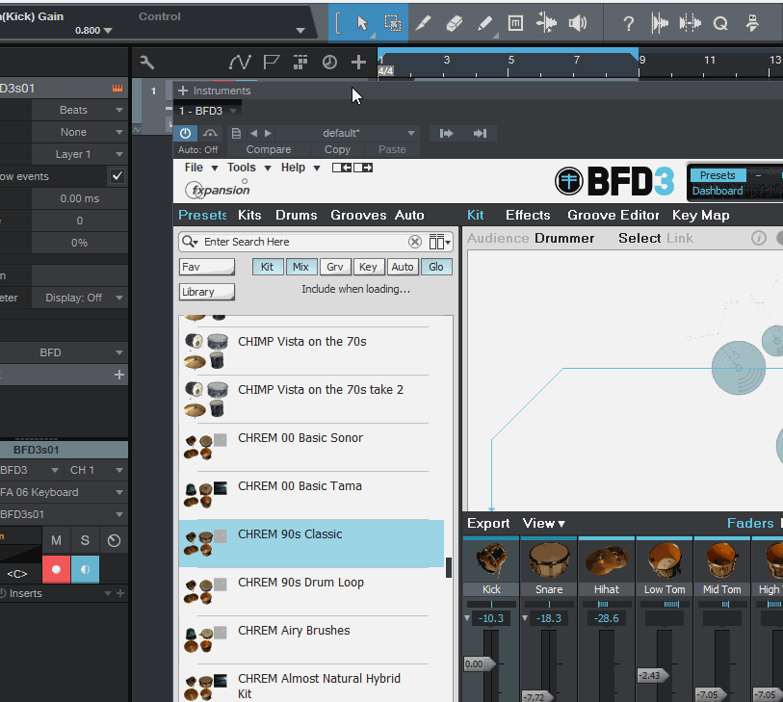Viewport: 783px width, 702px height.
Task: Click in the Enter Search Here field
Action: 303,242
